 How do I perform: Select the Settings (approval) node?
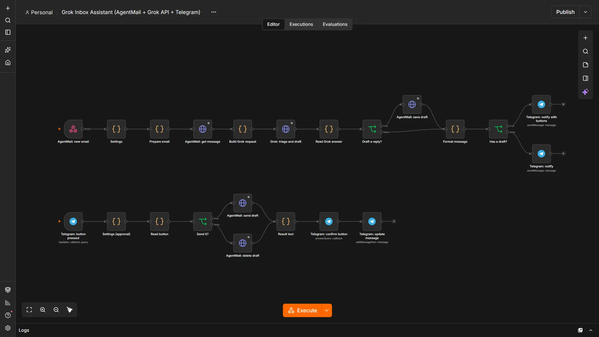click(x=116, y=221)
